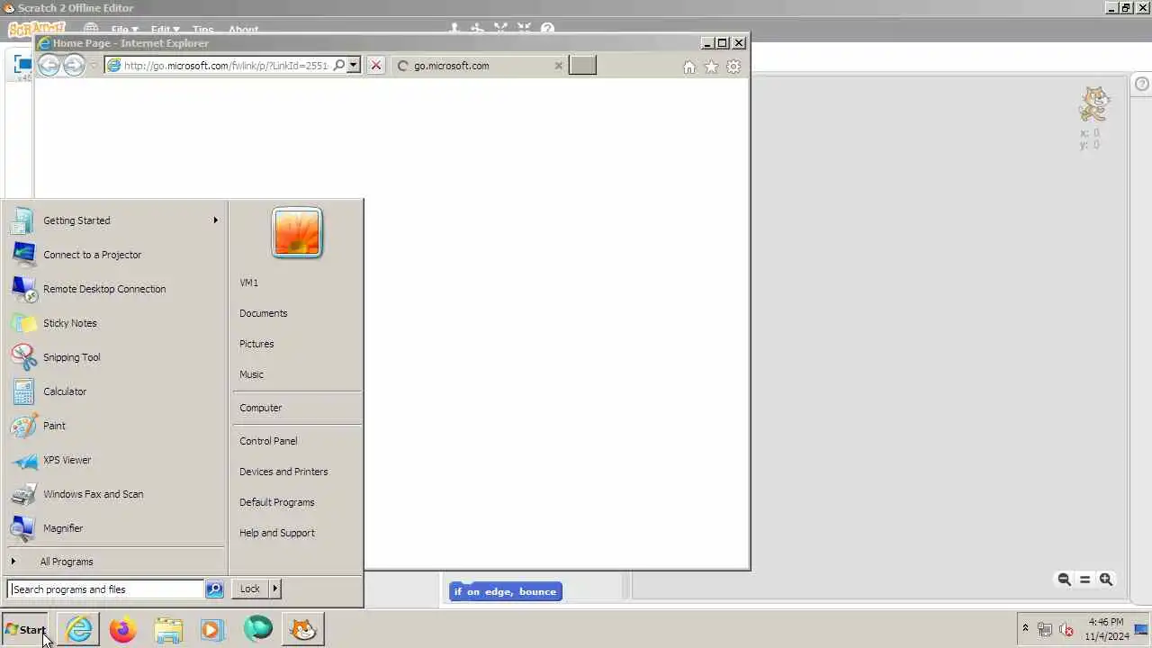Image resolution: width=1152 pixels, height=648 pixels.
Task: Close the go.microsoft.com tab
Action: (558, 66)
